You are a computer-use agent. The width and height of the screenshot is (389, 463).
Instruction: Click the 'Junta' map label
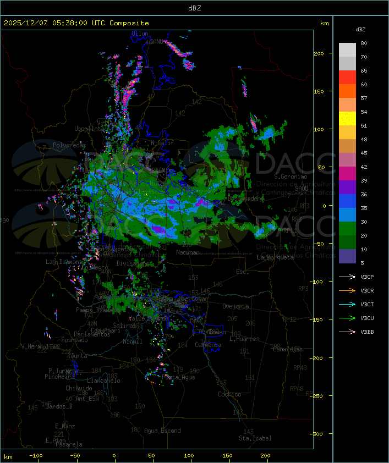coord(79,356)
